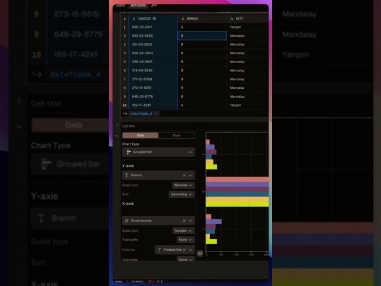Click the output arrow icon beside dataframe_4
The width and height of the screenshot is (381, 286).
[124, 114]
